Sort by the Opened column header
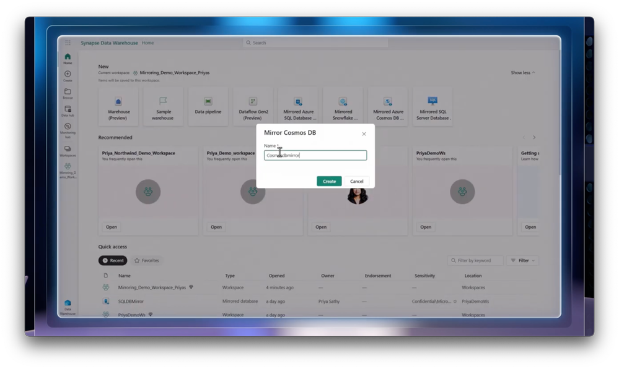Viewport: 619px width, 369px height. point(276,276)
